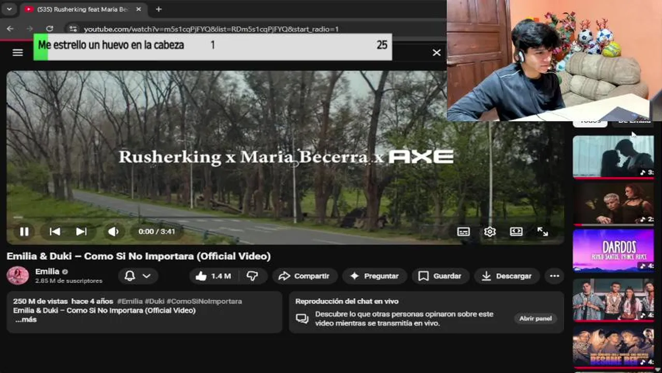Image resolution: width=662 pixels, height=373 pixels.
Task: View site information icon in address bar
Action: point(73,29)
